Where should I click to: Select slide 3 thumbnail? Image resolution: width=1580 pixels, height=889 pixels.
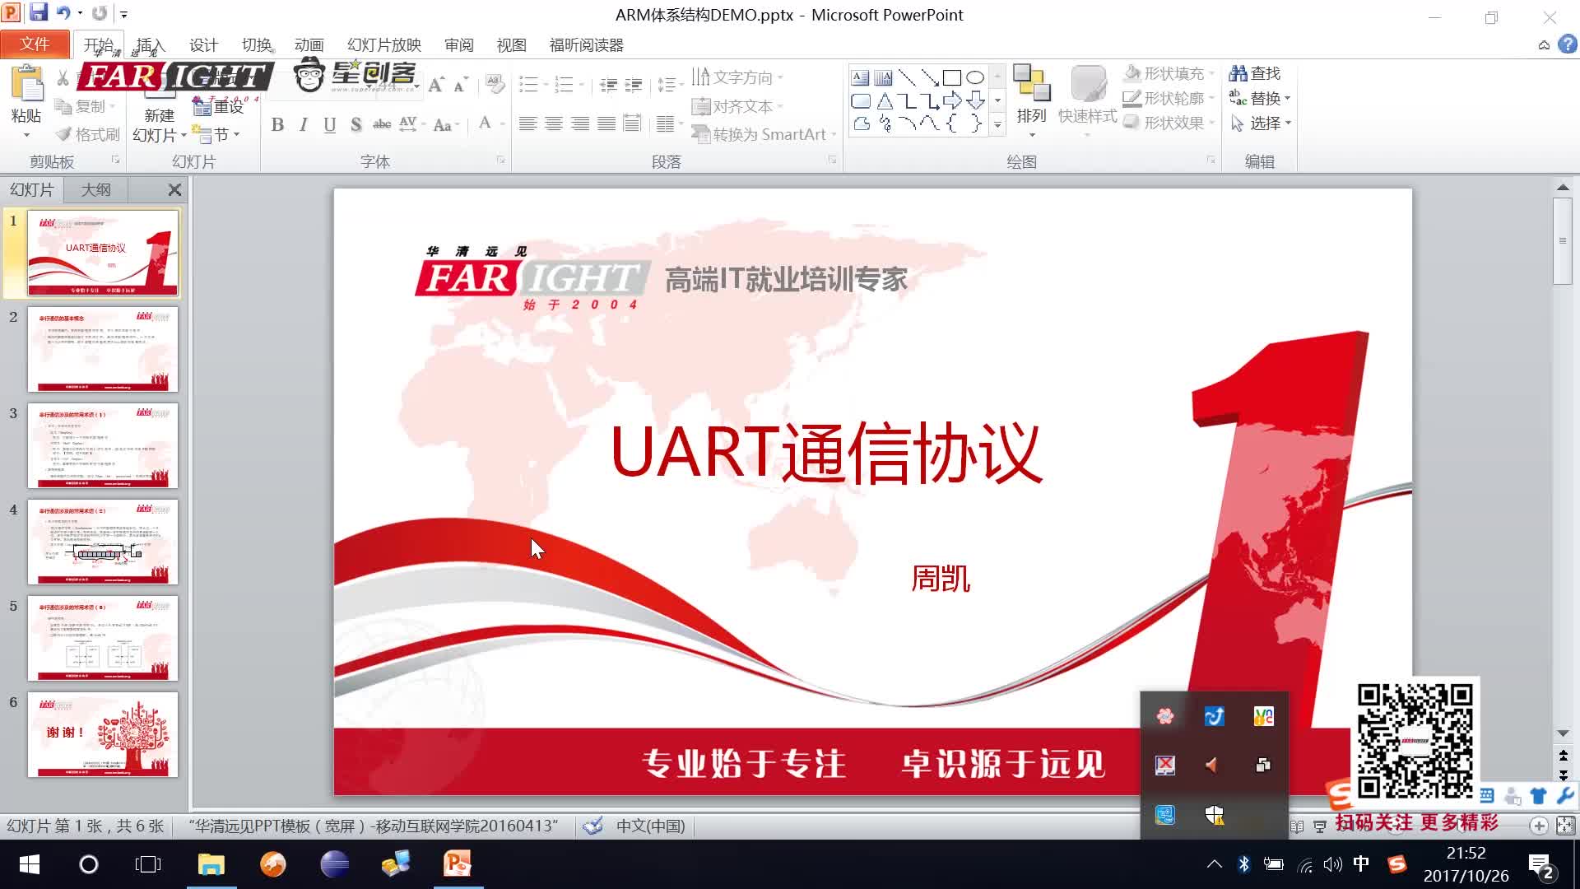point(103,447)
